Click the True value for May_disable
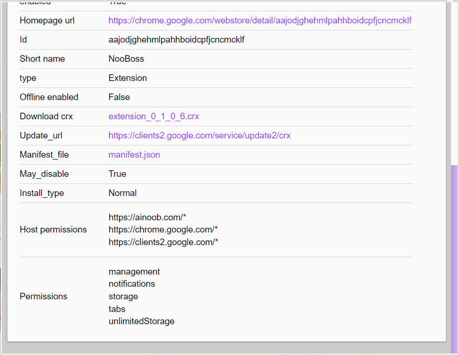The image size is (459, 355). tap(117, 174)
